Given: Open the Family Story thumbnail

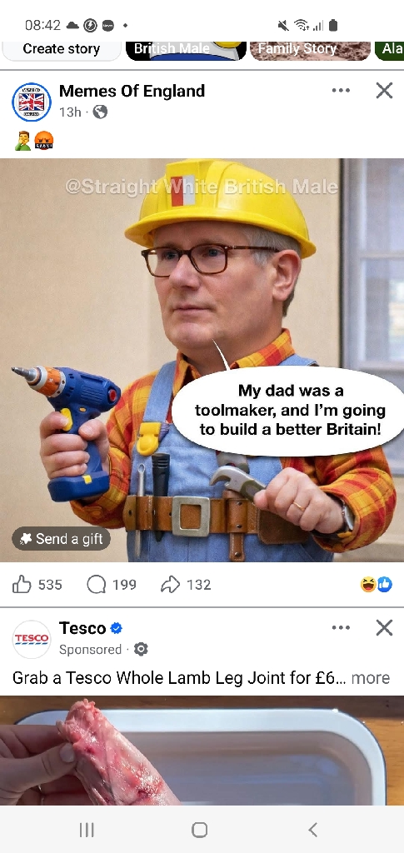Looking at the screenshot, I should pos(310,50).
